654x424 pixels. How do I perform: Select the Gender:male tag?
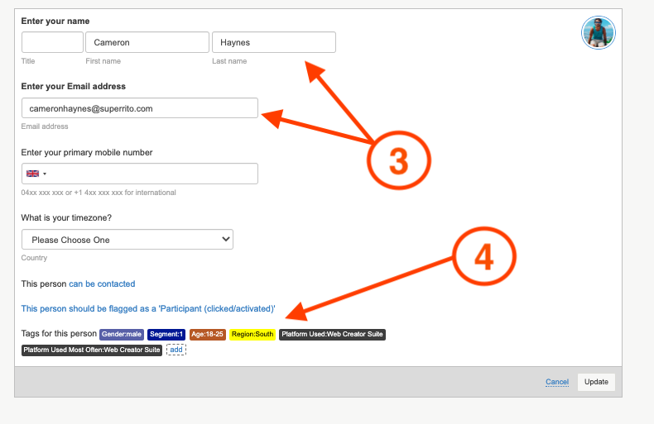[122, 334]
